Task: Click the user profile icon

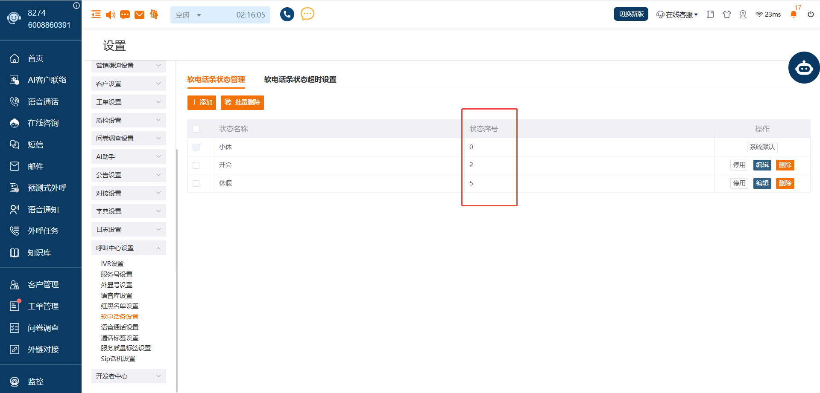Action: (x=743, y=14)
